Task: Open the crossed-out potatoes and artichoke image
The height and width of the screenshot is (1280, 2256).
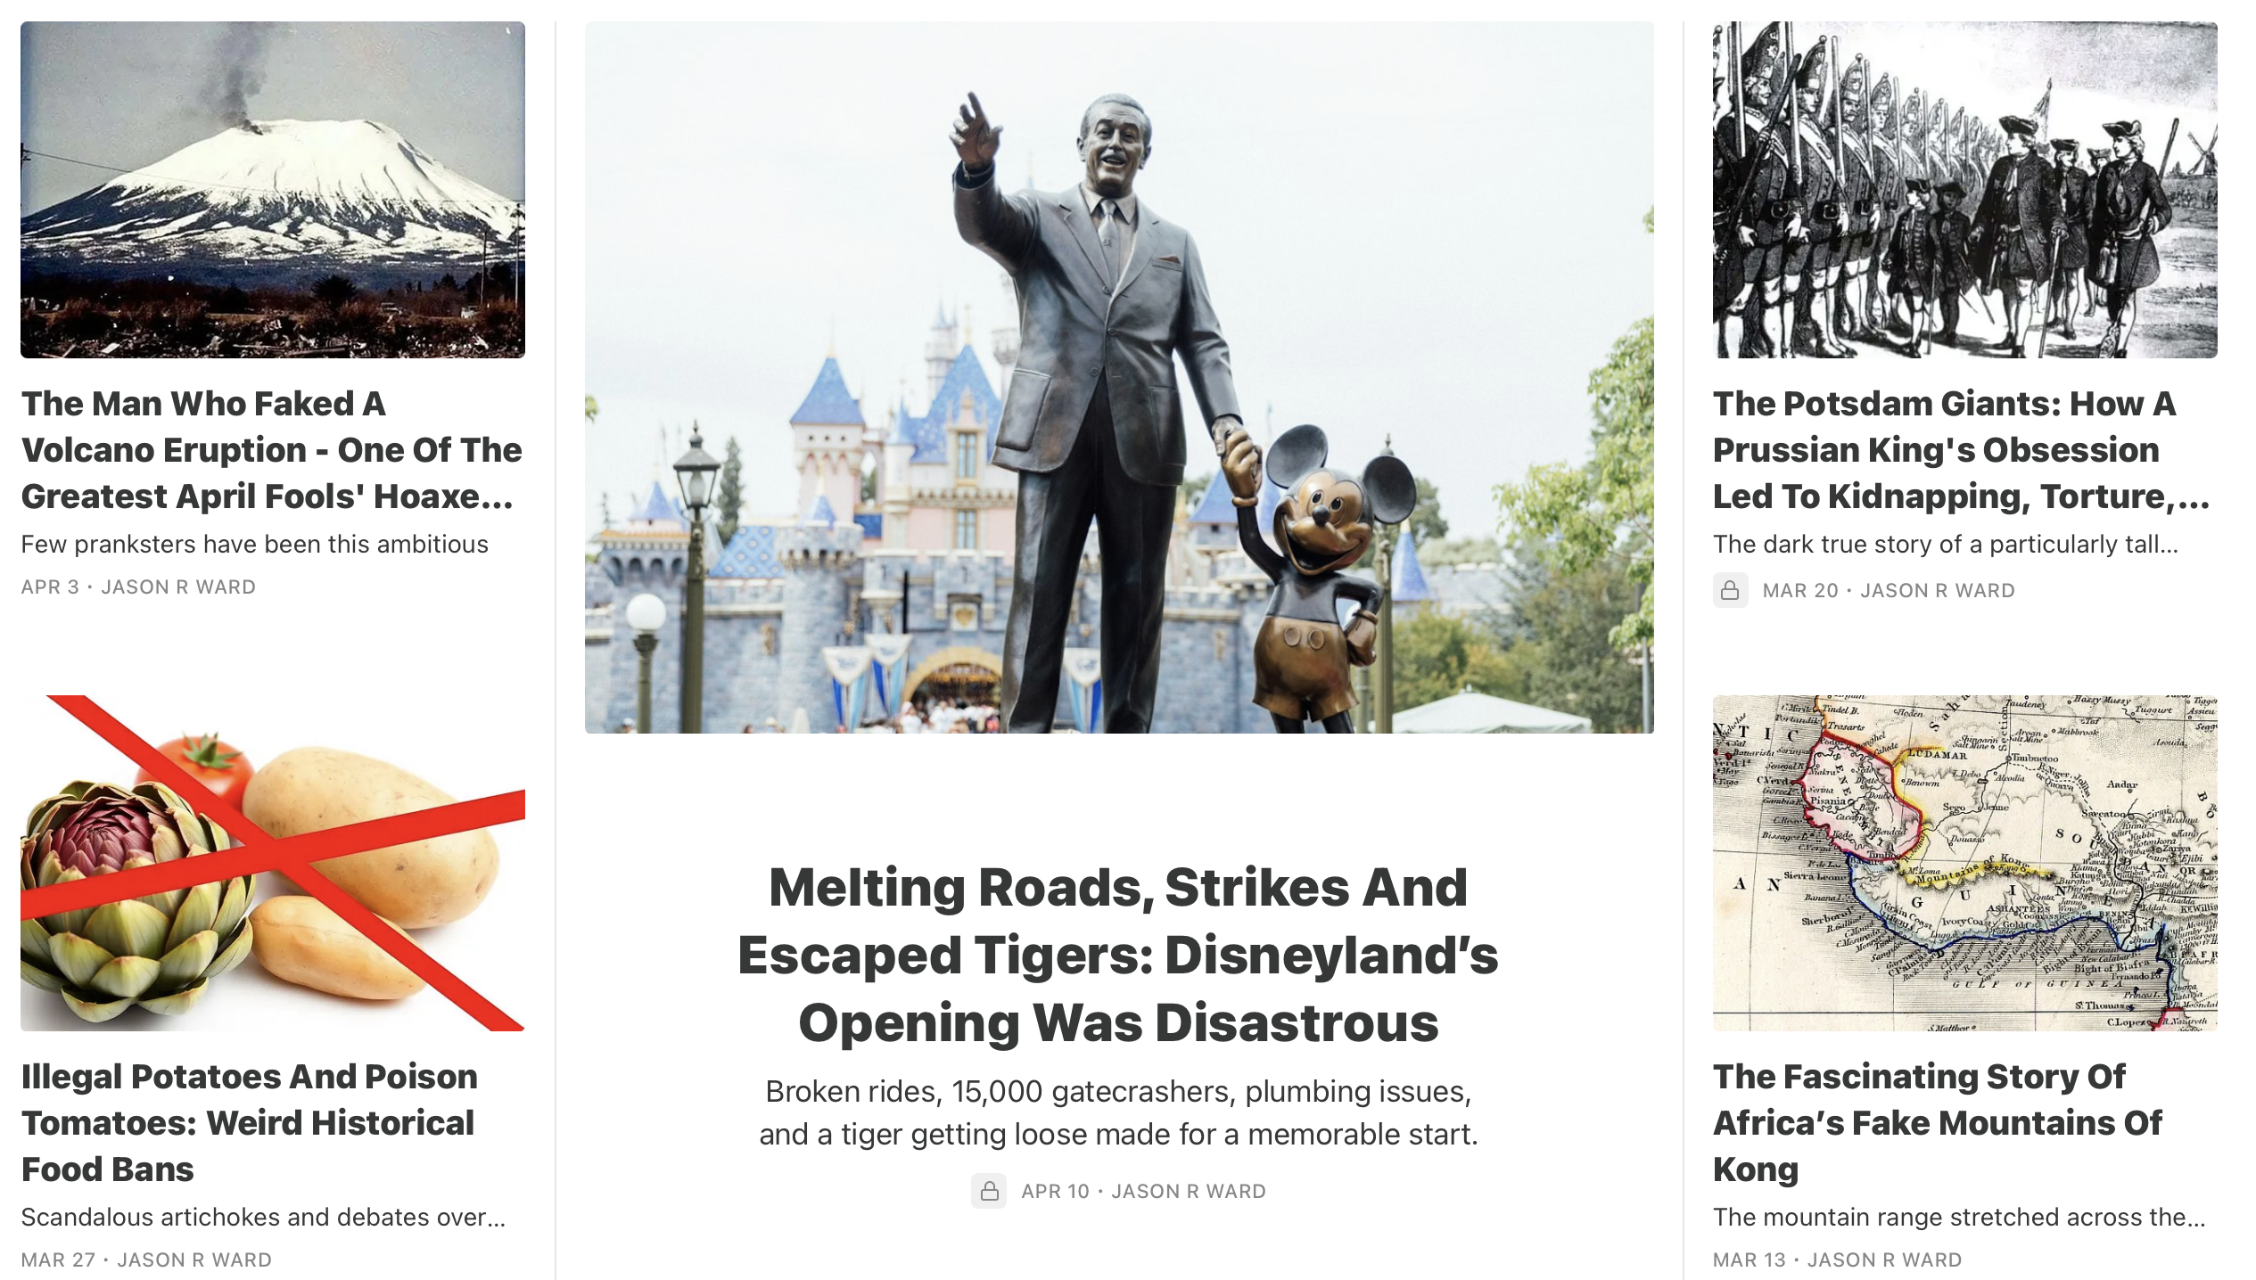Action: tap(273, 863)
